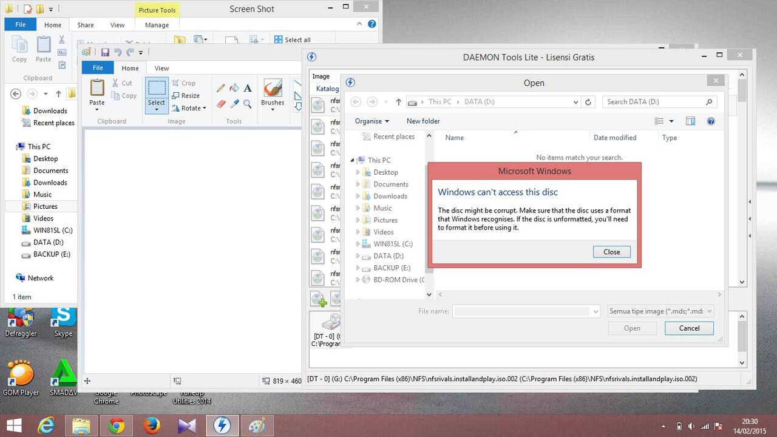
Task: Click the Up arrow in Explorer navigation
Action: tap(58, 93)
